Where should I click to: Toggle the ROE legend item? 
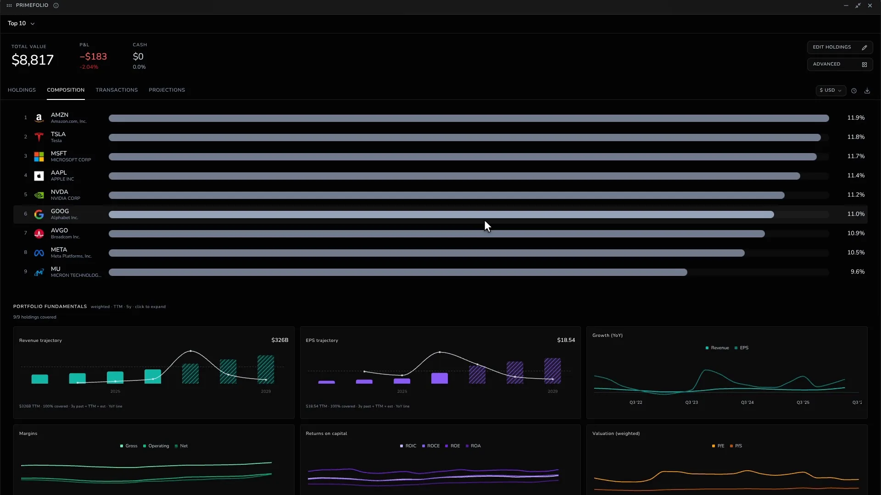(x=452, y=446)
